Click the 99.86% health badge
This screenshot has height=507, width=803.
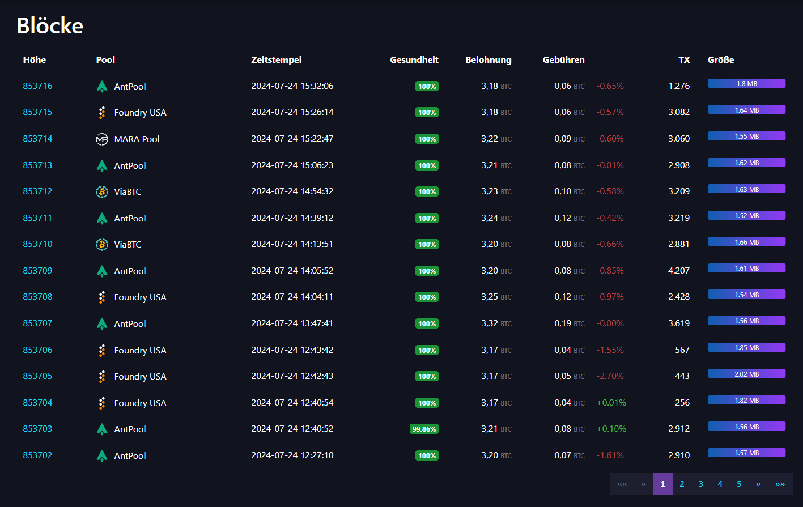pos(424,429)
